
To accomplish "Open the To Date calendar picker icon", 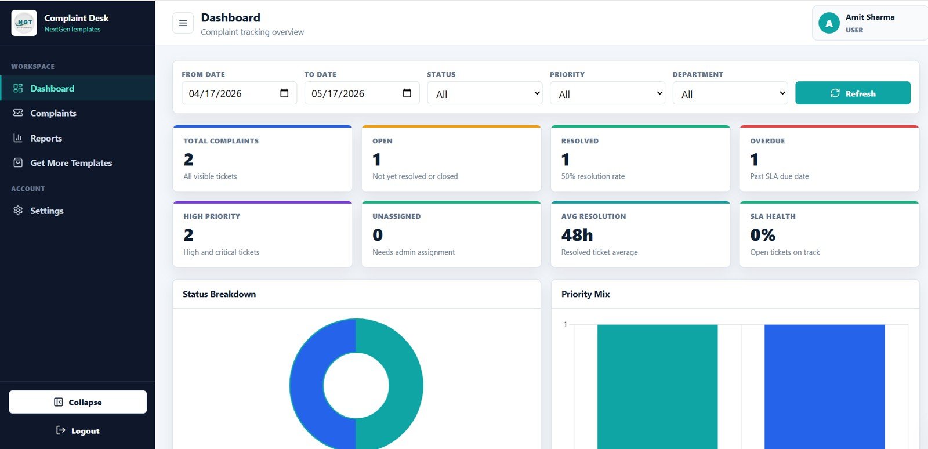I will [x=407, y=93].
